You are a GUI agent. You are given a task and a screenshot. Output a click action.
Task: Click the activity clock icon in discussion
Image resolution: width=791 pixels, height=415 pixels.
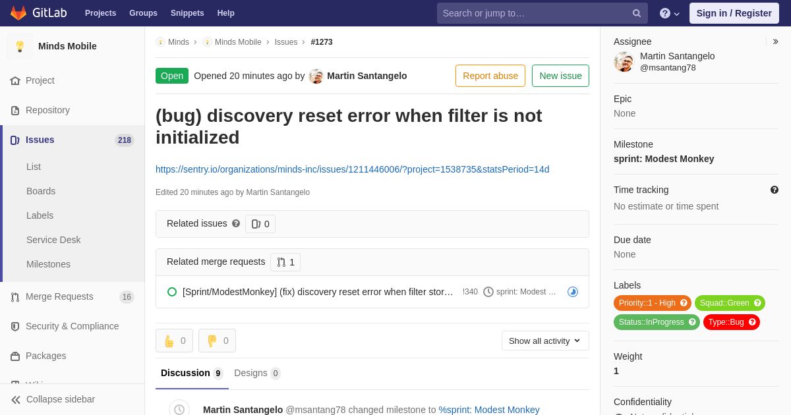179,409
